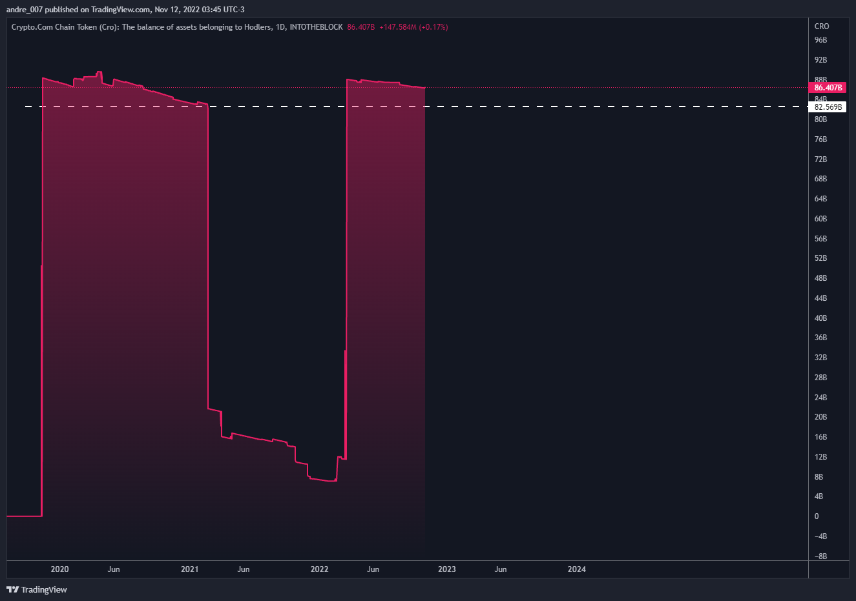The image size is (856, 601).
Task: Click the −8B tick on price axis
Action: pos(820,556)
